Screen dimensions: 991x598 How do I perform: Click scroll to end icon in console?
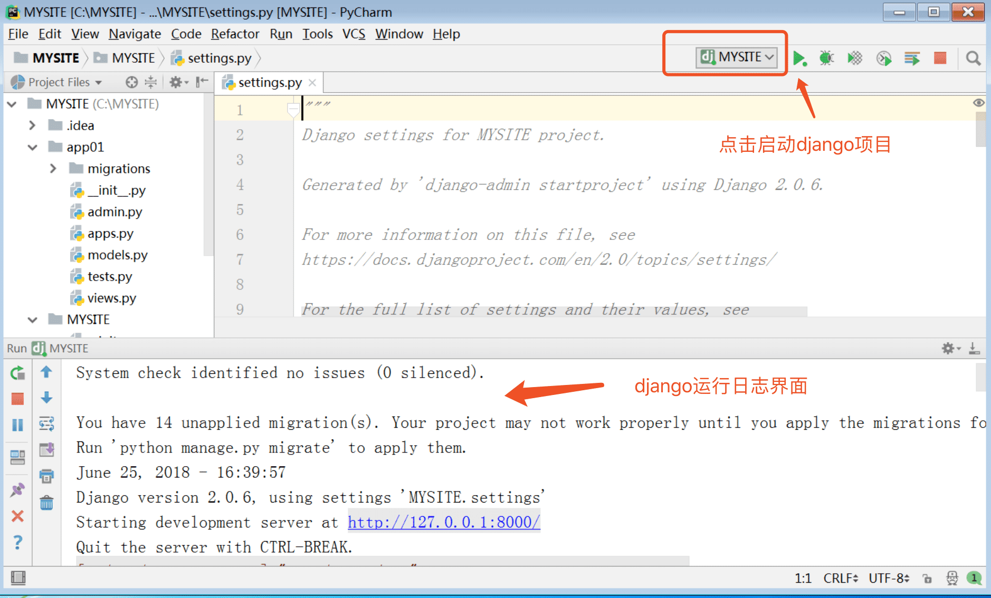[46, 449]
